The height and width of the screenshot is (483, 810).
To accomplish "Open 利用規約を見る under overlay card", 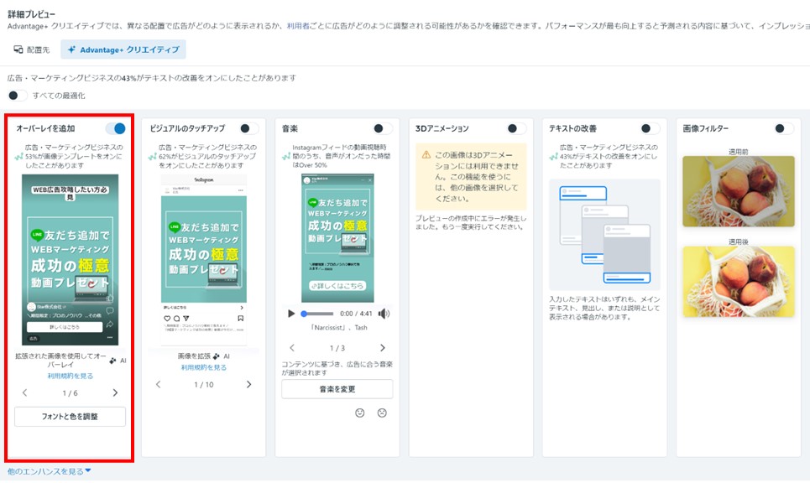I will pos(71,376).
